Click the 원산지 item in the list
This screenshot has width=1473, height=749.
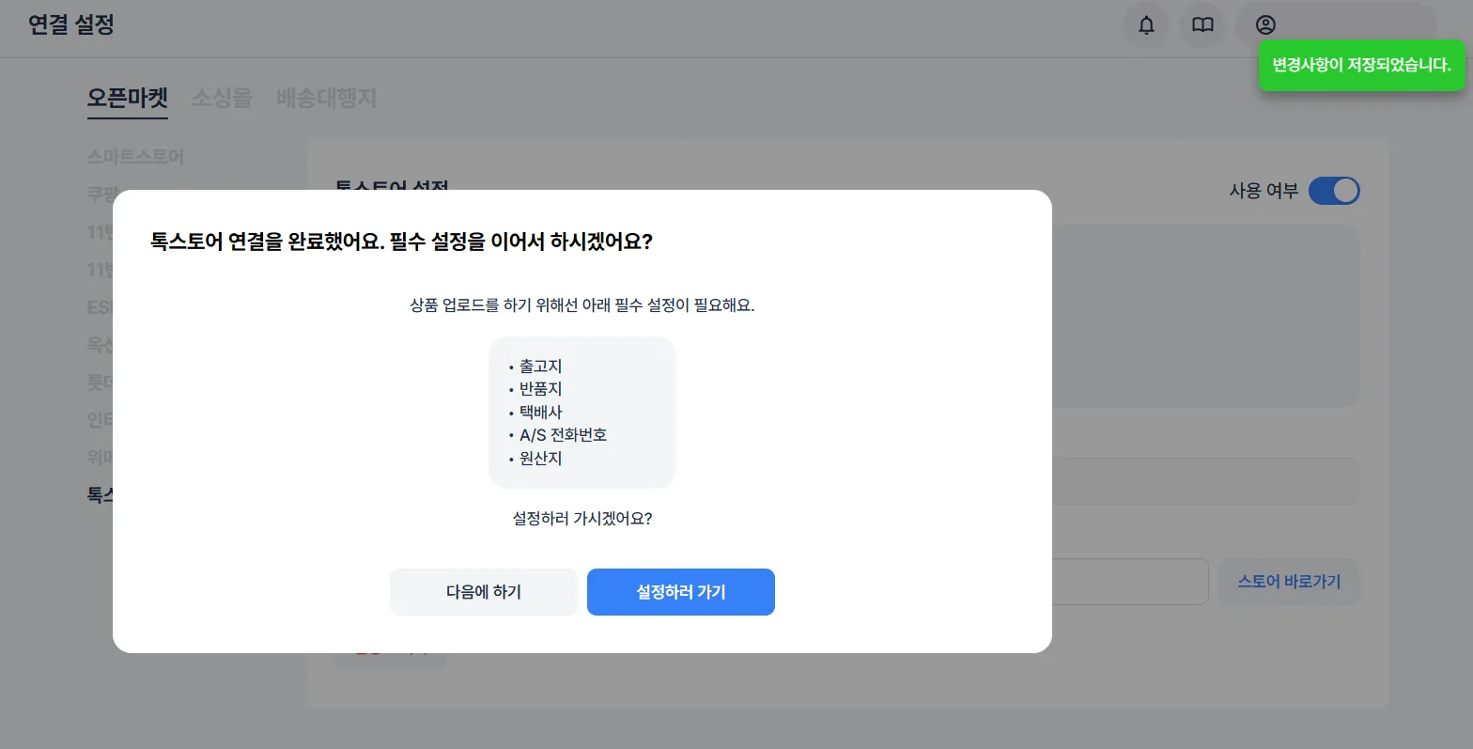tap(540, 459)
